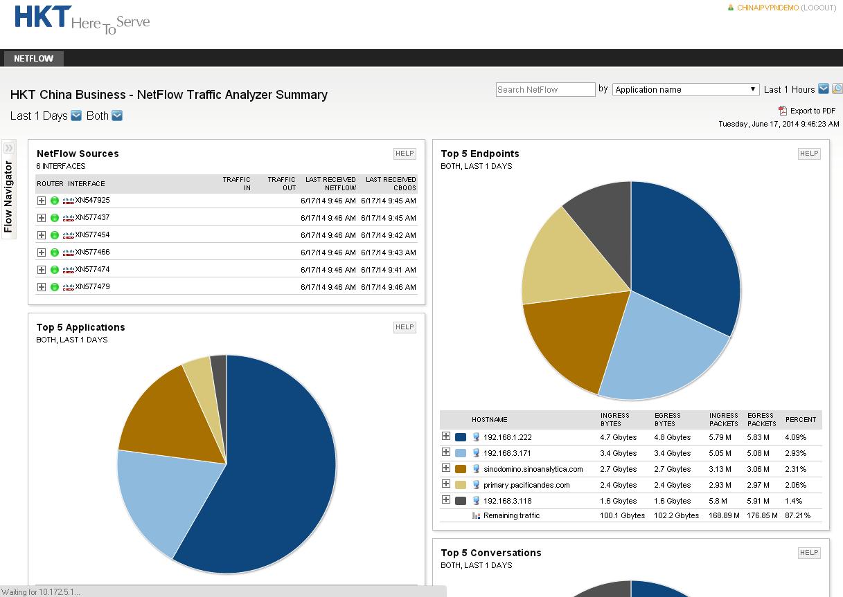Expand the Flow Navigator side panel
The image size is (843, 597).
[9, 148]
